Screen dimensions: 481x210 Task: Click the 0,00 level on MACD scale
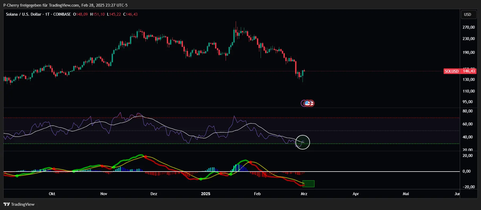[x=467, y=171]
